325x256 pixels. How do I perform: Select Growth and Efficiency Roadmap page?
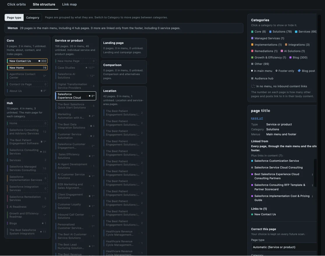click(x=27, y=215)
